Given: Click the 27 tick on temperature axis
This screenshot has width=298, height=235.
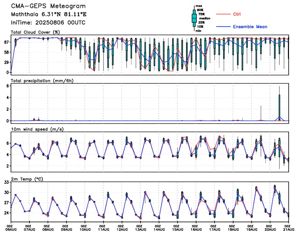Looking at the screenshot, I should click(7, 203).
